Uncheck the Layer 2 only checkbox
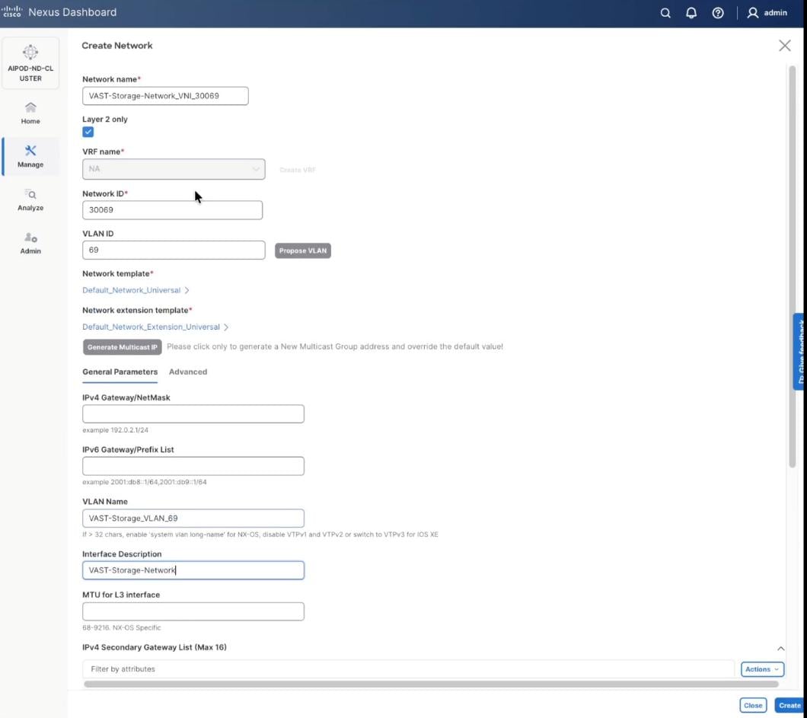Viewport: 807px width, 718px height. click(88, 132)
